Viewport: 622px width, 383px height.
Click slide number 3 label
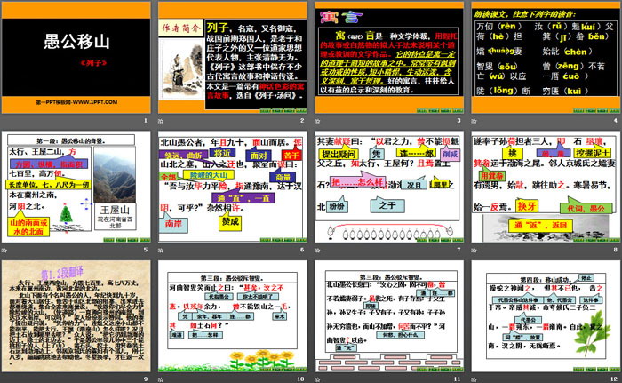[x=459, y=120]
